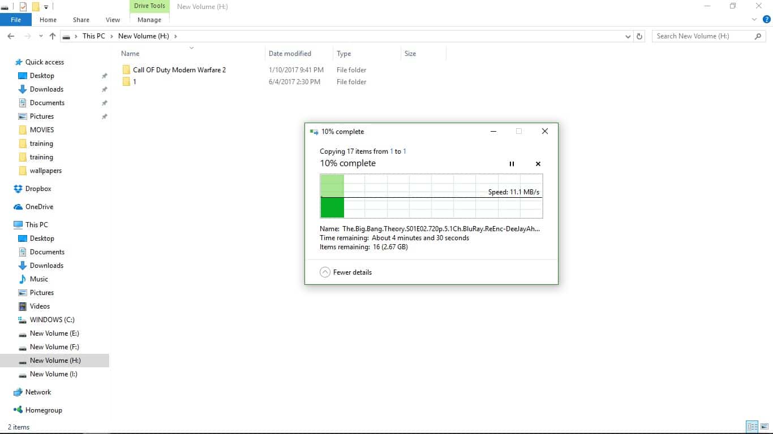Open Documents under Quick access

[47, 103]
